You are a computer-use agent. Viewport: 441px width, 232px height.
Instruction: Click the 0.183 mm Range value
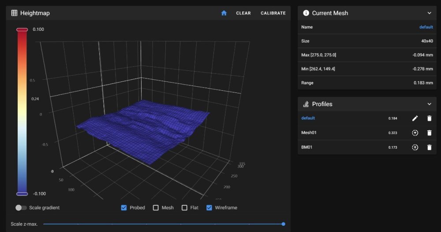[x=423, y=83]
